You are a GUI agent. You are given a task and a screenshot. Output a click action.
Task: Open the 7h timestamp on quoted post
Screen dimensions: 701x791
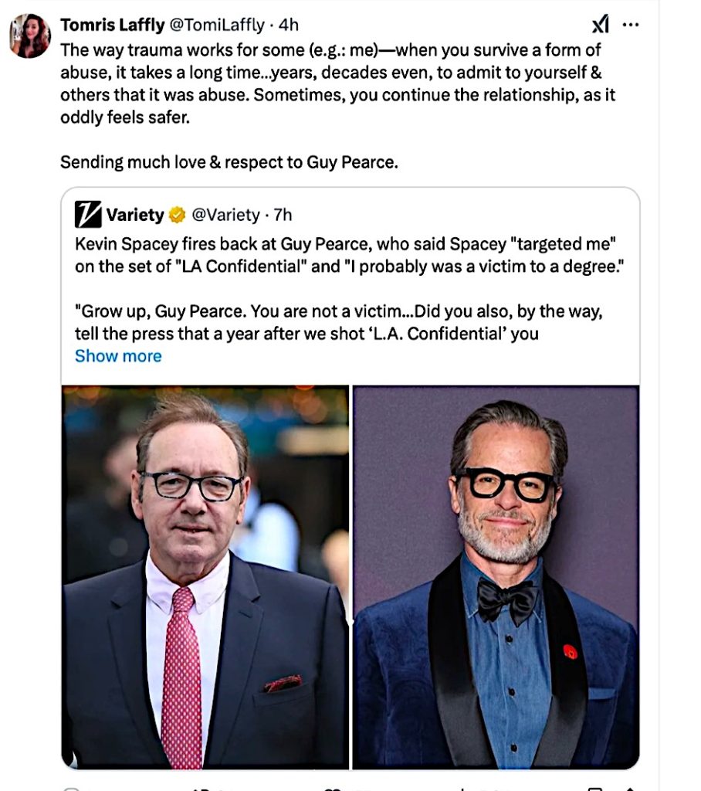pos(283,214)
